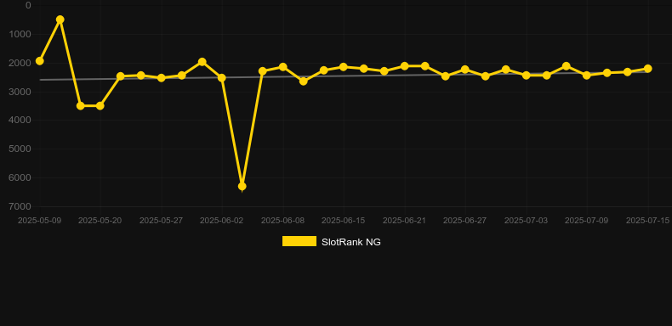Click the final data point at 2025-07-15
The width and height of the screenshot is (672, 326).
pyautogui.click(x=648, y=69)
